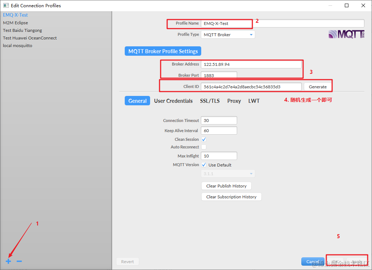Image resolution: width=372 pixels, height=270 pixels.
Task: Click the Cancel button
Action: coord(313,261)
